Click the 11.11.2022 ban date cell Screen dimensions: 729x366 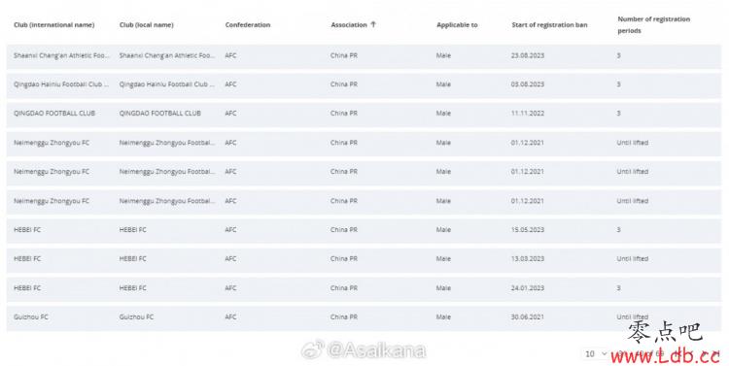(x=527, y=113)
